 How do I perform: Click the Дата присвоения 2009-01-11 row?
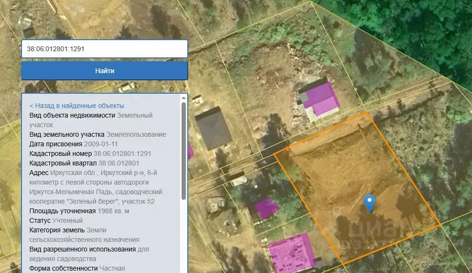click(x=74, y=144)
